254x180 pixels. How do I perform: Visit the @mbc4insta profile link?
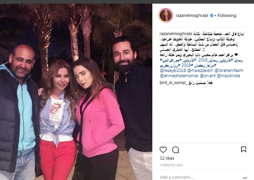point(228,76)
